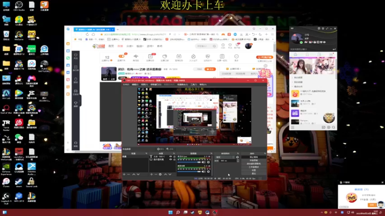The image size is (385, 216).
Task: Expand the 游戏 dropdown in Douyu navigation
Action: (150, 46)
